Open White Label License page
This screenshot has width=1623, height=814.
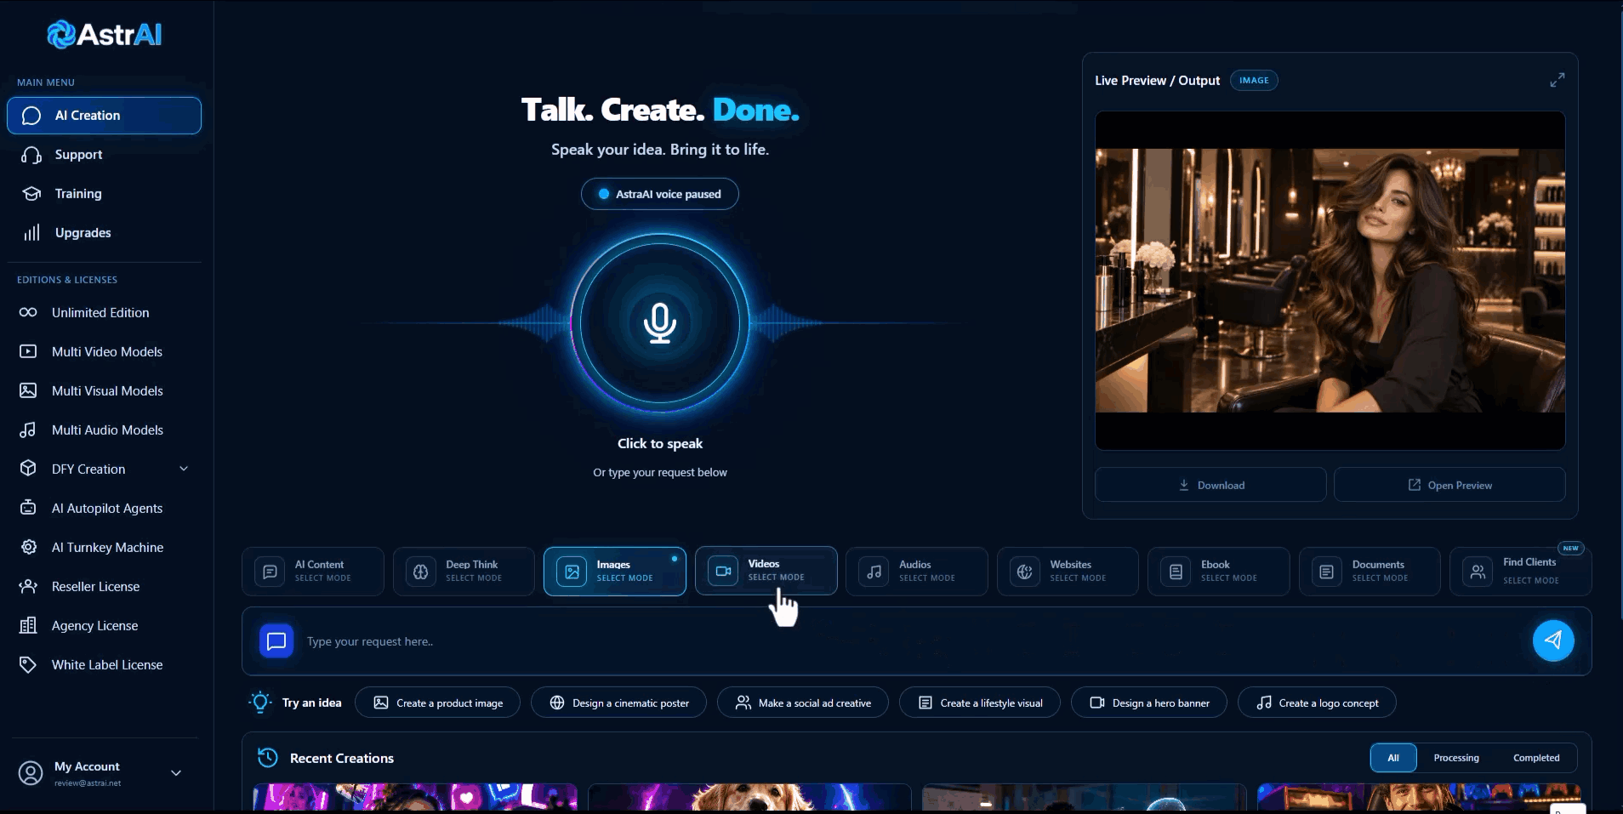click(104, 665)
